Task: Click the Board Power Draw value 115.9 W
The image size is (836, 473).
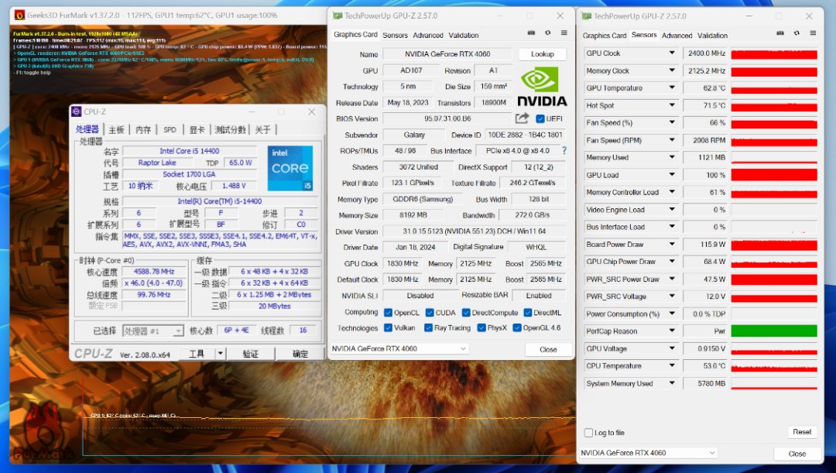Action: 705,244
